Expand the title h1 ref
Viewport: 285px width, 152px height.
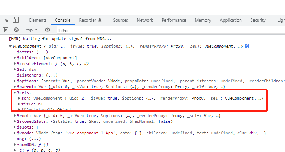[19, 104]
